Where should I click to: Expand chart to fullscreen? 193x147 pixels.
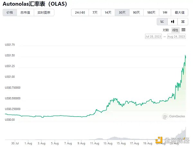[183, 22]
